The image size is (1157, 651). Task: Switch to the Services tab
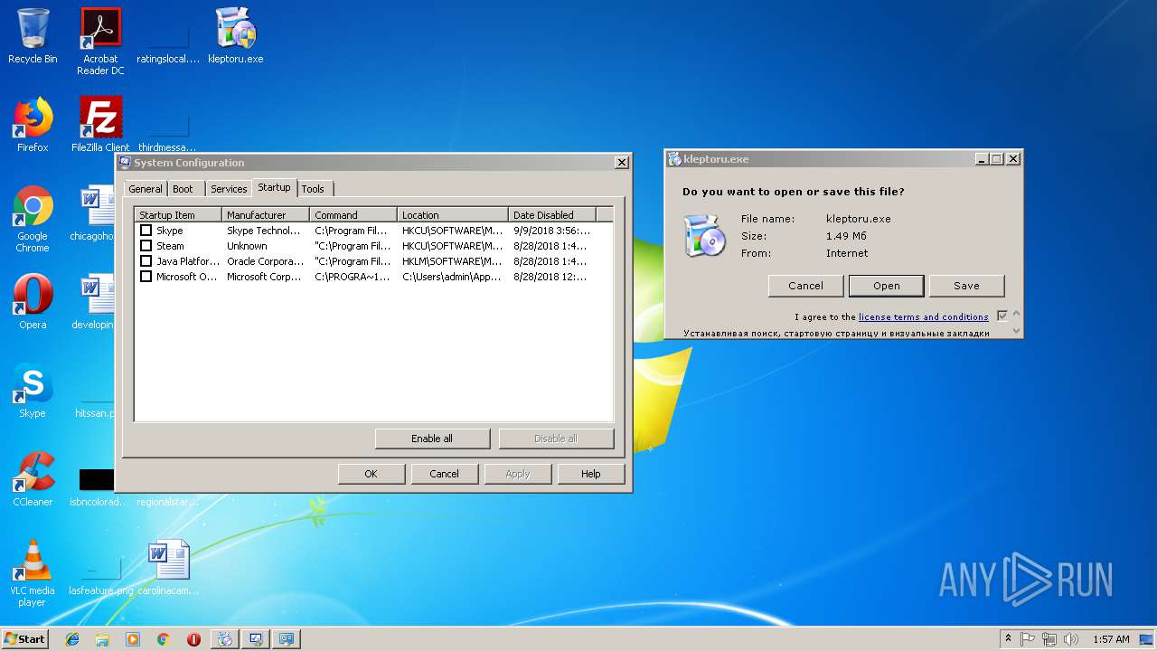[x=229, y=189]
